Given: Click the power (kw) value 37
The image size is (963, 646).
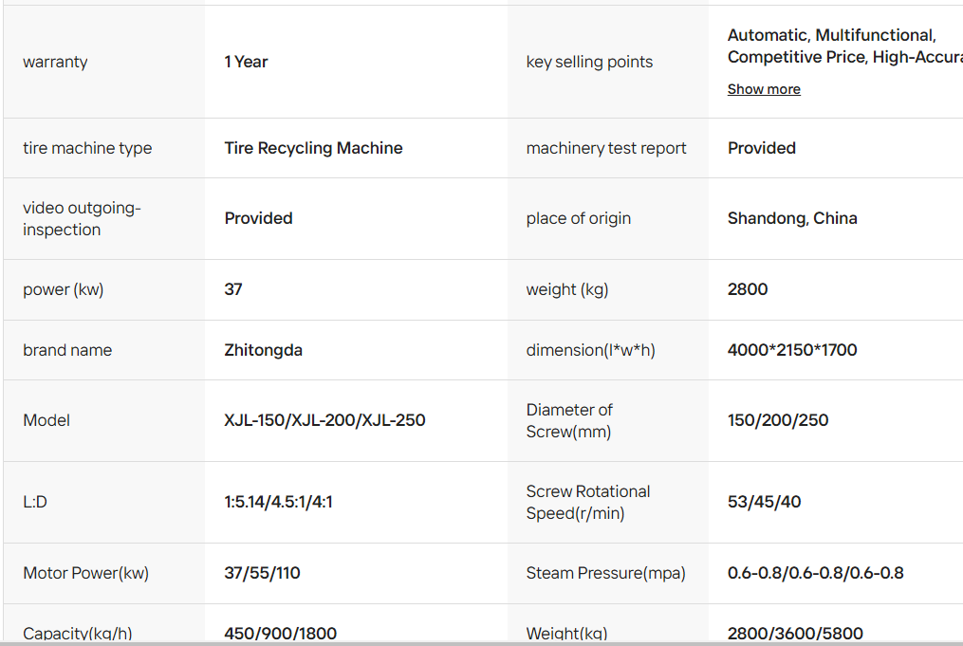Looking at the screenshot, I should coord(233,289).
